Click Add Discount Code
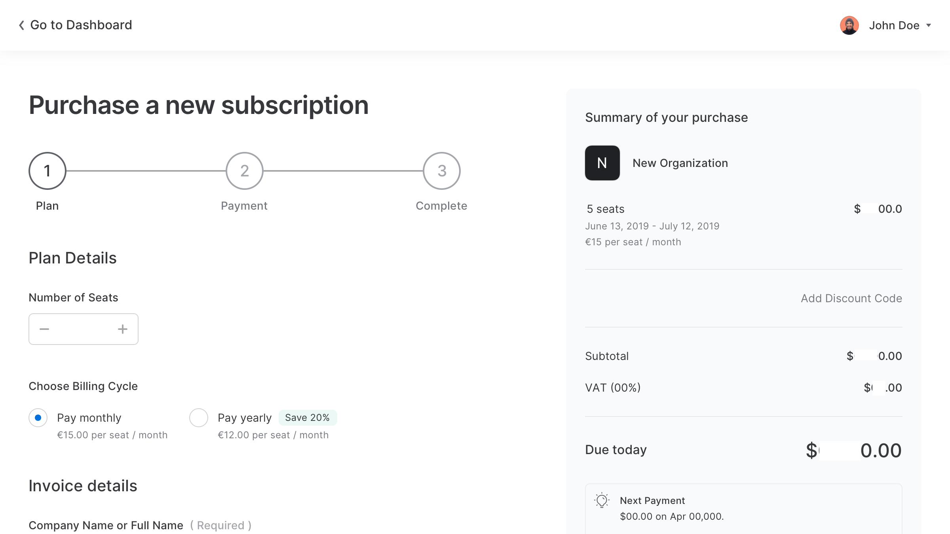950x534 pixels. tap(851, 298)
